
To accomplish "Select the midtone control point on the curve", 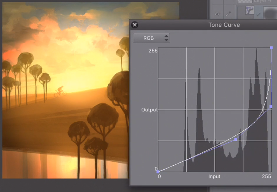I will click(x=235, y=139).
